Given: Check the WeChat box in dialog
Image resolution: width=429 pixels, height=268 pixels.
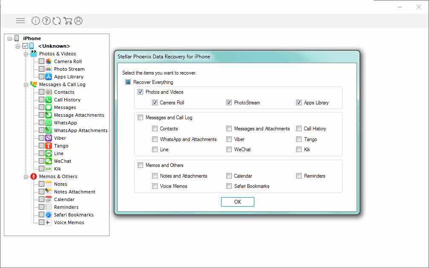Looking at the screenshot, I should click(229, 149).
